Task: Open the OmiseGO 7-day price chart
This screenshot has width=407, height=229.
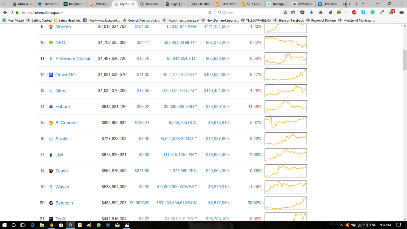Action: pos(286,75)
